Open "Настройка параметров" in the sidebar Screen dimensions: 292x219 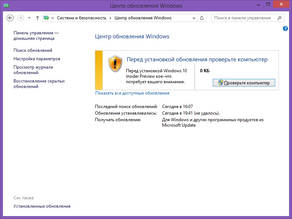pyautogui.click(x=37, y=59)
